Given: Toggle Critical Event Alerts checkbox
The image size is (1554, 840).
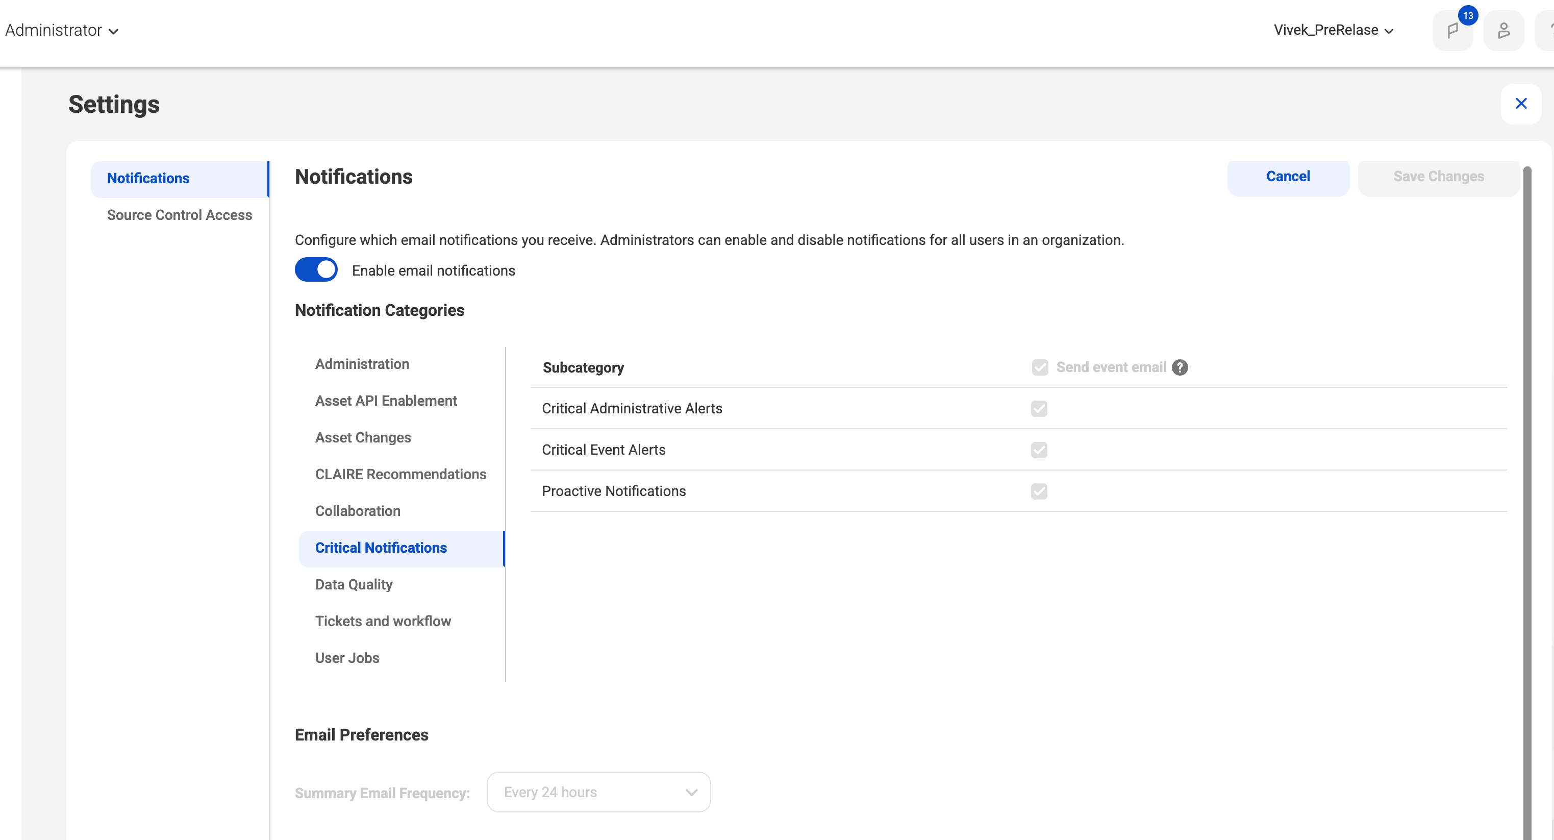Looking at the screenshot, I should (x=1039, y=450).
